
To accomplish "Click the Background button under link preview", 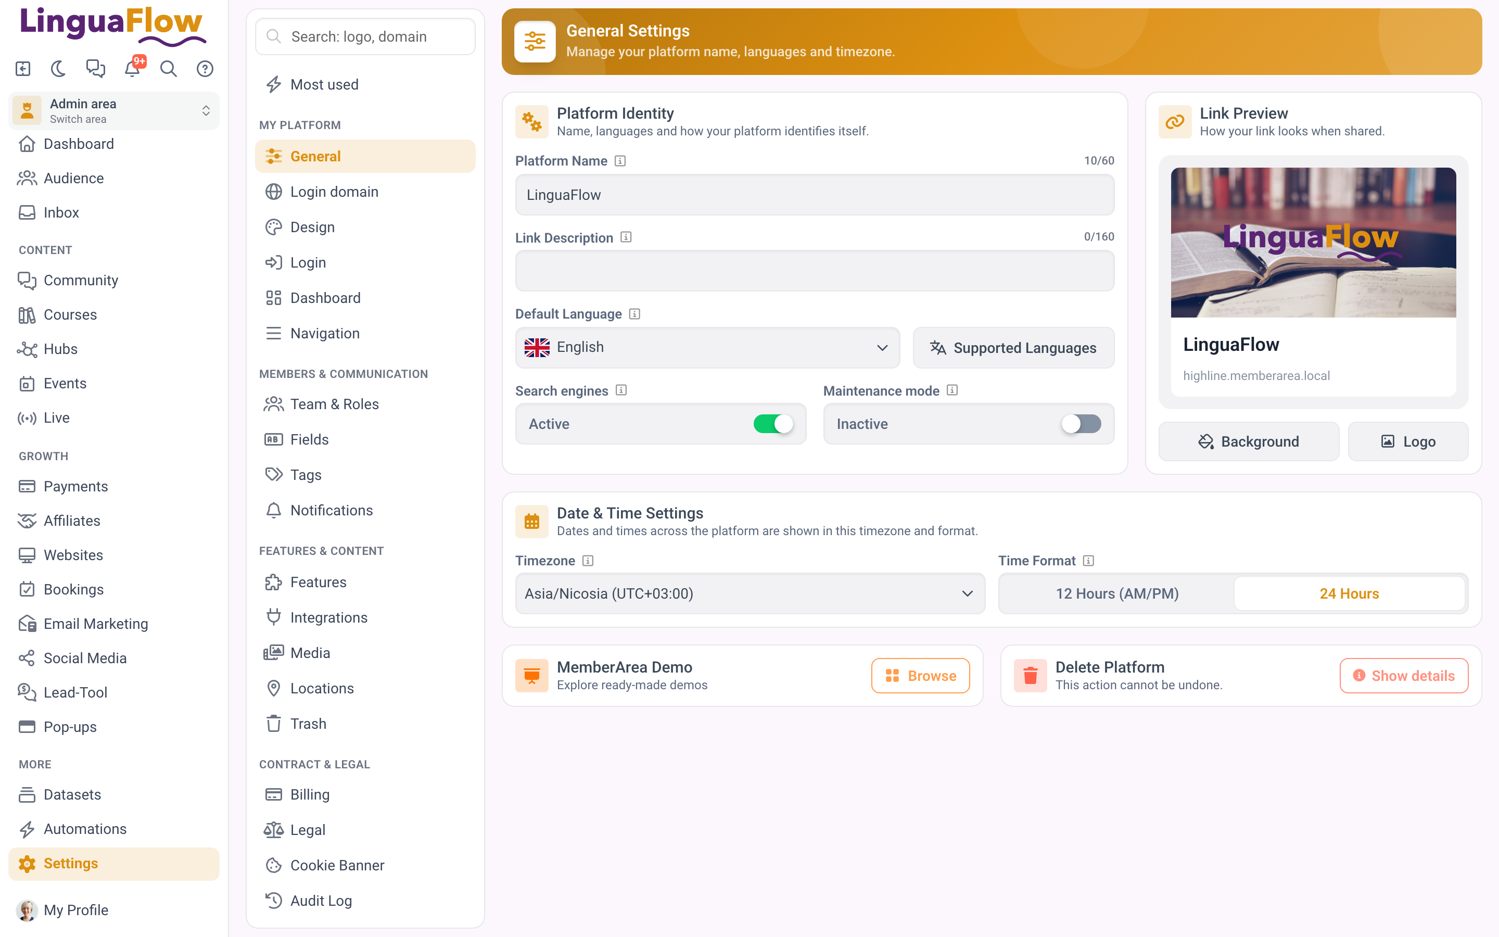I will (1249, 441).
